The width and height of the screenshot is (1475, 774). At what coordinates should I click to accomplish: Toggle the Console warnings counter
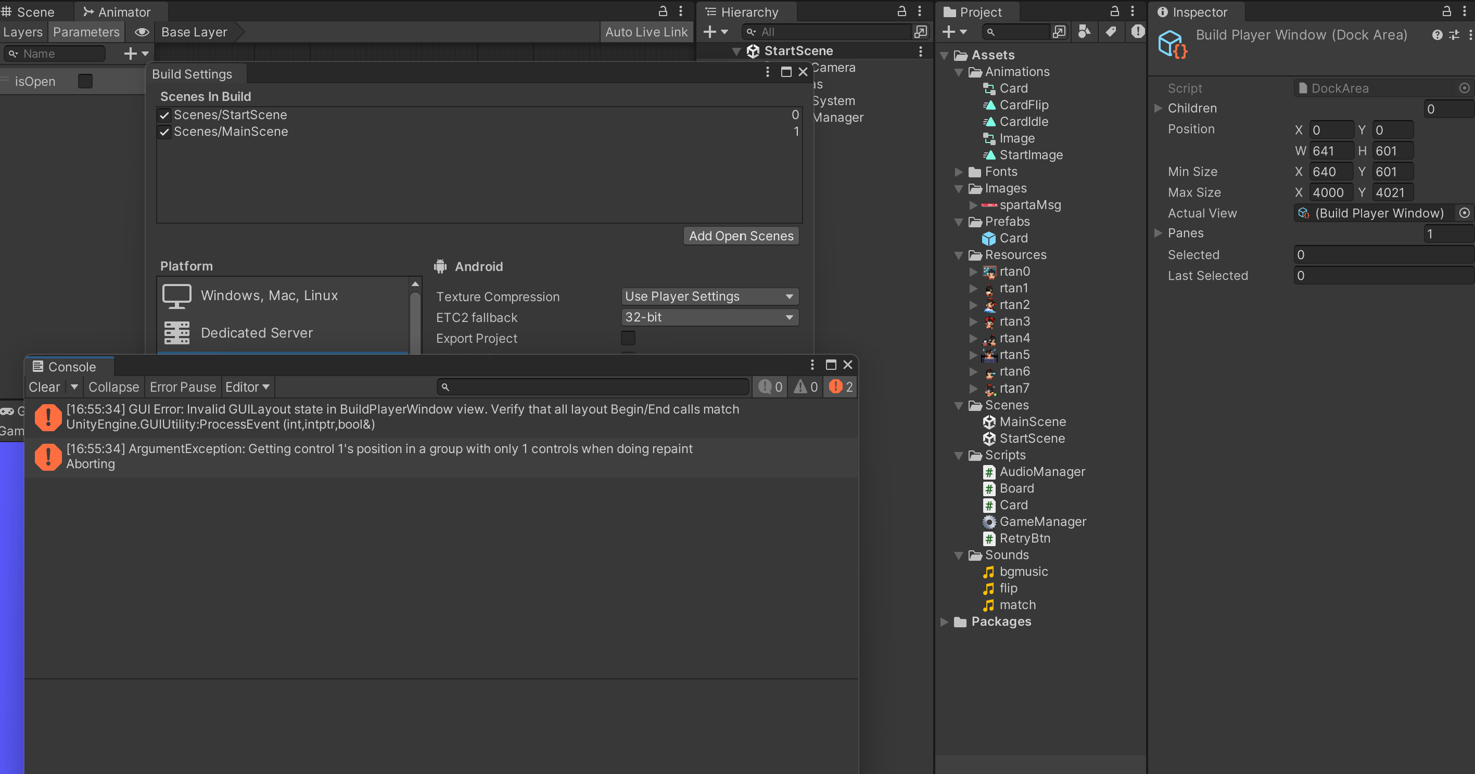(805, 388)
